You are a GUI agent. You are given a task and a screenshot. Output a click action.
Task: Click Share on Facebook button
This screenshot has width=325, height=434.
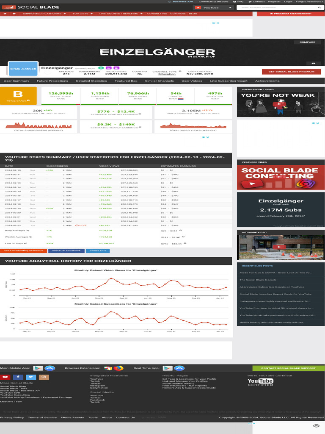point(66,251)
